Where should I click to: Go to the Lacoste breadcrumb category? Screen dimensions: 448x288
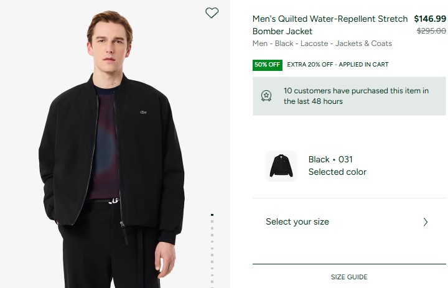click(x=314, y=44)
